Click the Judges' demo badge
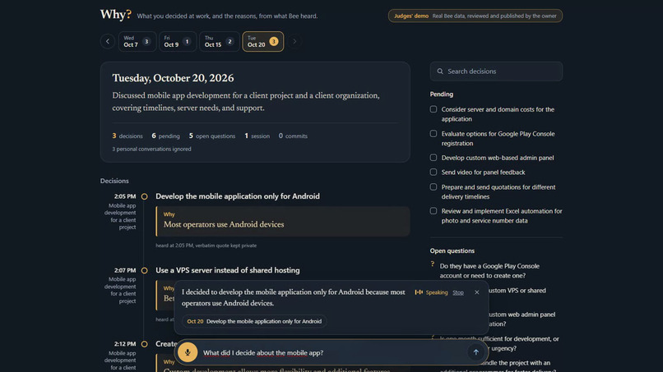The image size is (663, 372). [475, 16]
